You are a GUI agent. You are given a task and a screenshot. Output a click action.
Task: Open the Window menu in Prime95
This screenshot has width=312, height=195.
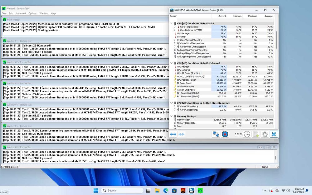coord(44,13)
